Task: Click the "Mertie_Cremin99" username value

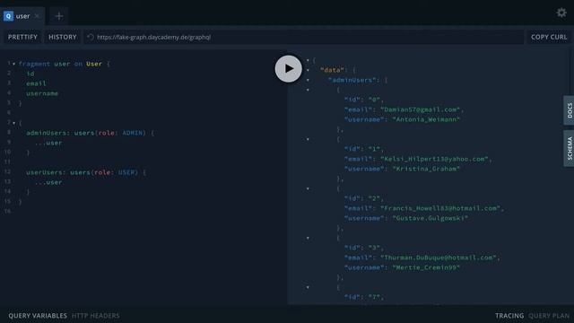Action: (426, 267)
